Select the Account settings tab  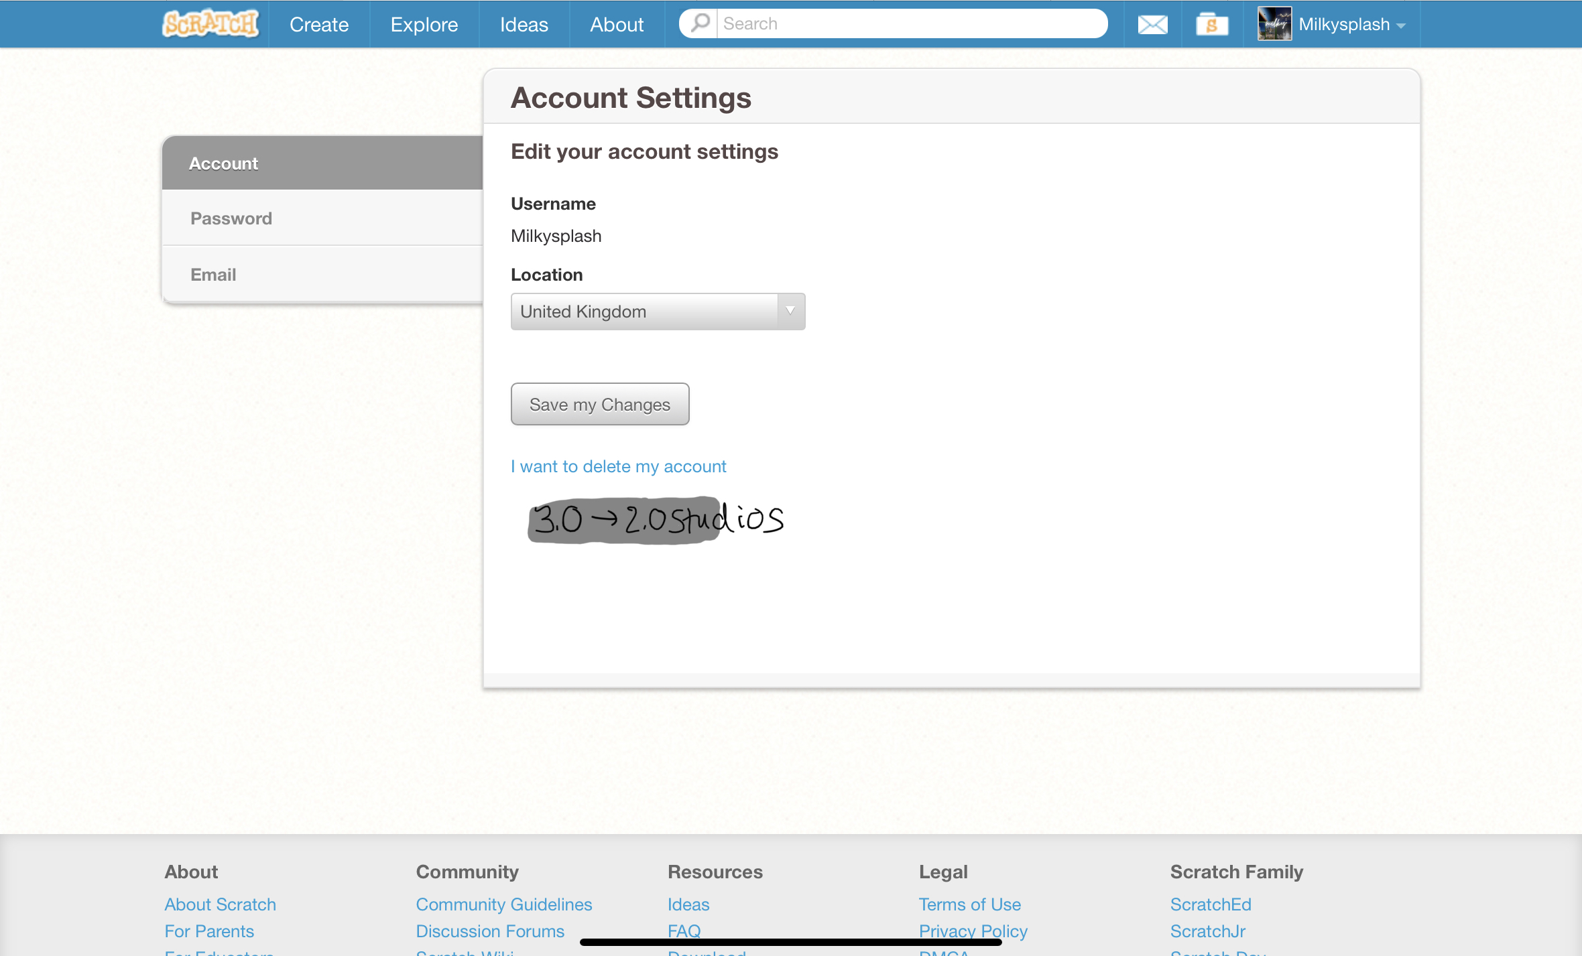(x=223, y=163)
